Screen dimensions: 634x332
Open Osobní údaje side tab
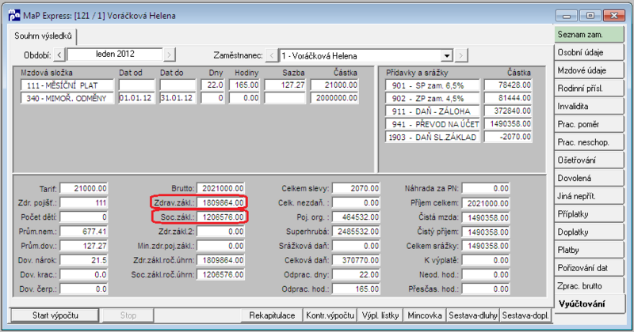point(589,52)
